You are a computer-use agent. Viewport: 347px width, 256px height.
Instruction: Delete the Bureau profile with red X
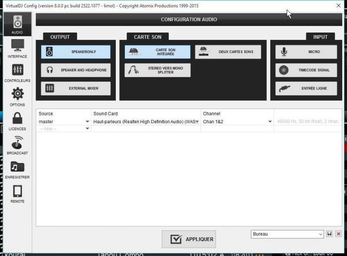click(339, 234)
